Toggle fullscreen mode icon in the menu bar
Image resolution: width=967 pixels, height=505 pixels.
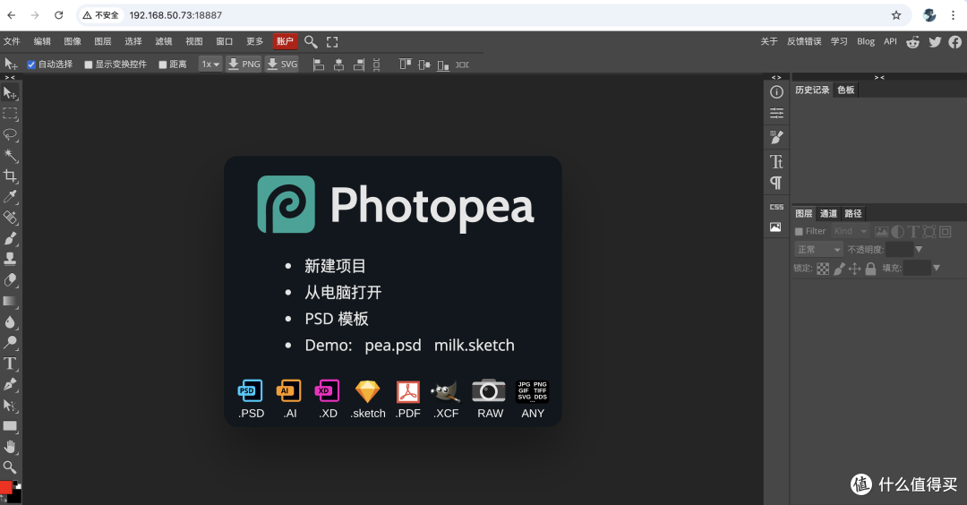click(x=332, y=42)
